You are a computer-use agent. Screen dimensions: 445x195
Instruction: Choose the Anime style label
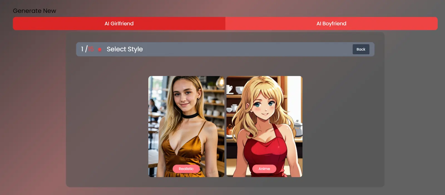click(264, 169)
